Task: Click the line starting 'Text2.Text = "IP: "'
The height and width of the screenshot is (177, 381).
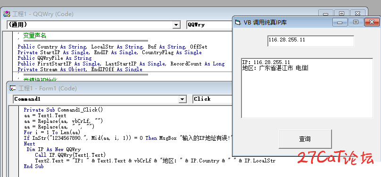Action: coord(155,161)
